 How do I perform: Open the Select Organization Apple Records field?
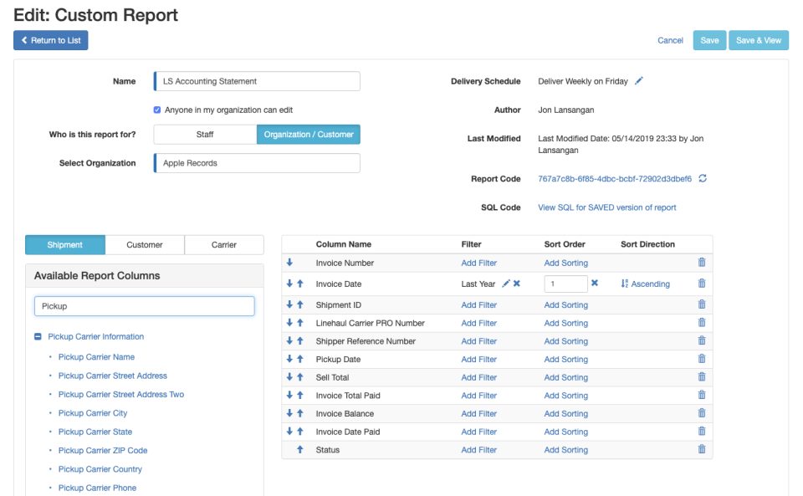[257, 163]
